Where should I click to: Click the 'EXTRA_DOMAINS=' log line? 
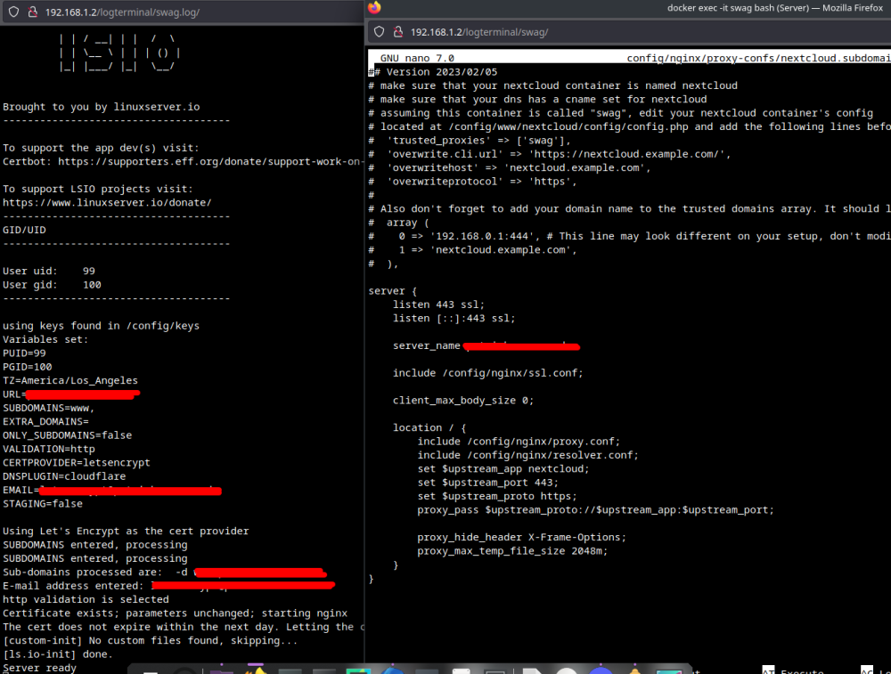46,421
